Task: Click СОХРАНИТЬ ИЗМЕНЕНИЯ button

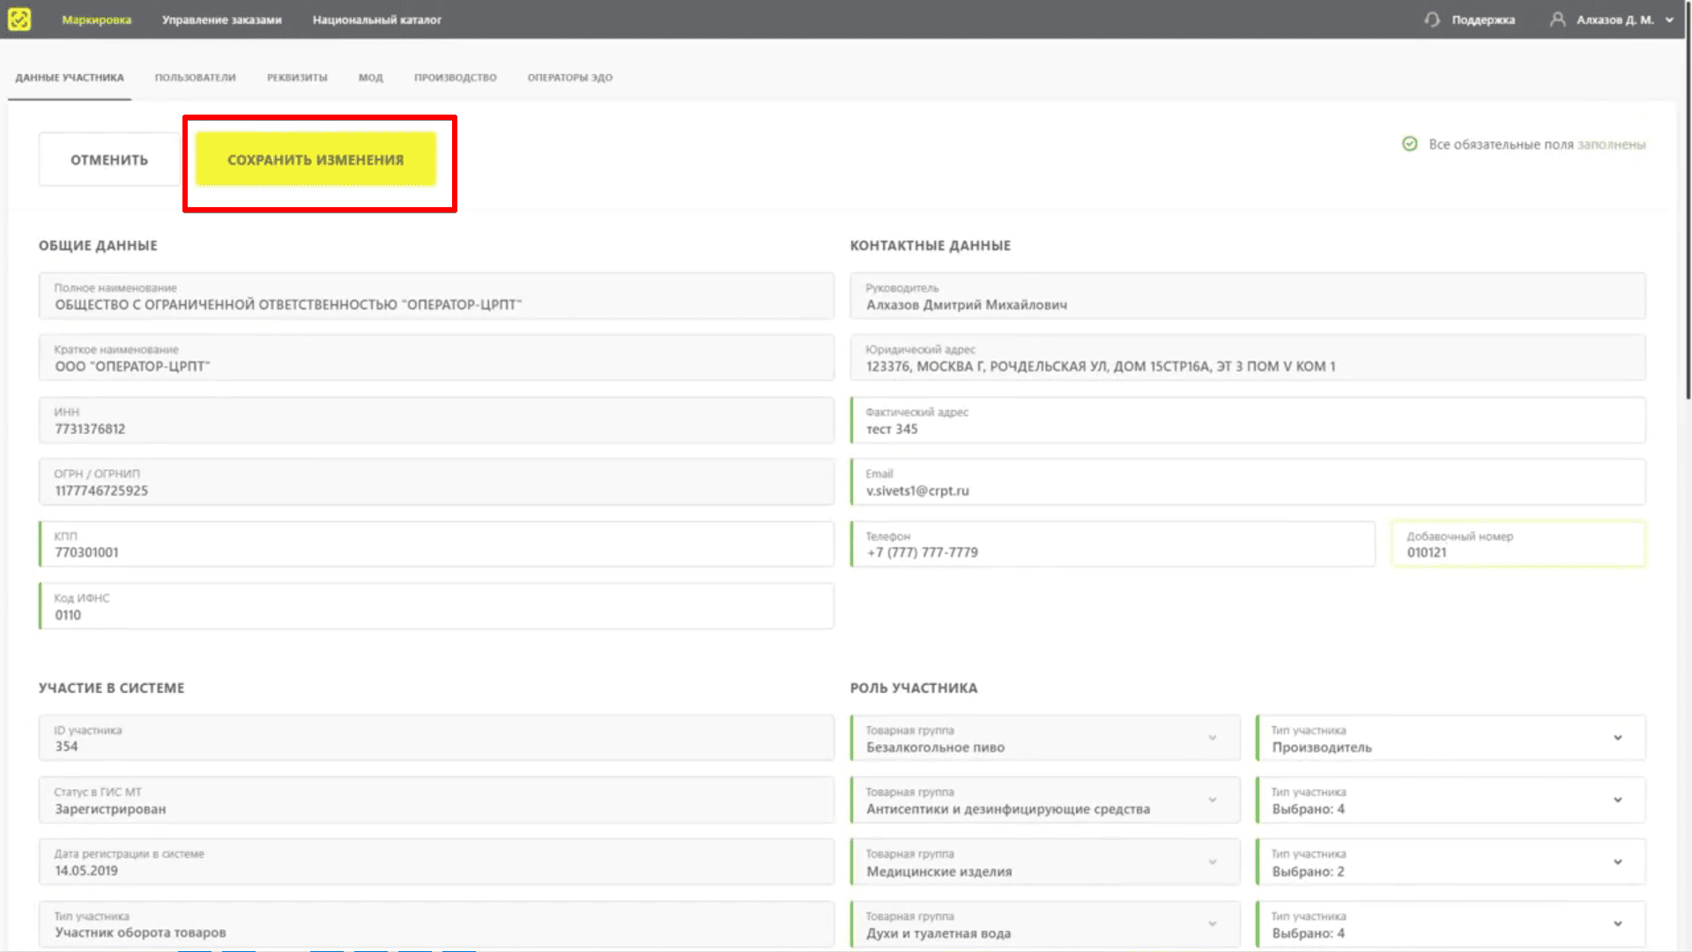Action: [315, 160]
